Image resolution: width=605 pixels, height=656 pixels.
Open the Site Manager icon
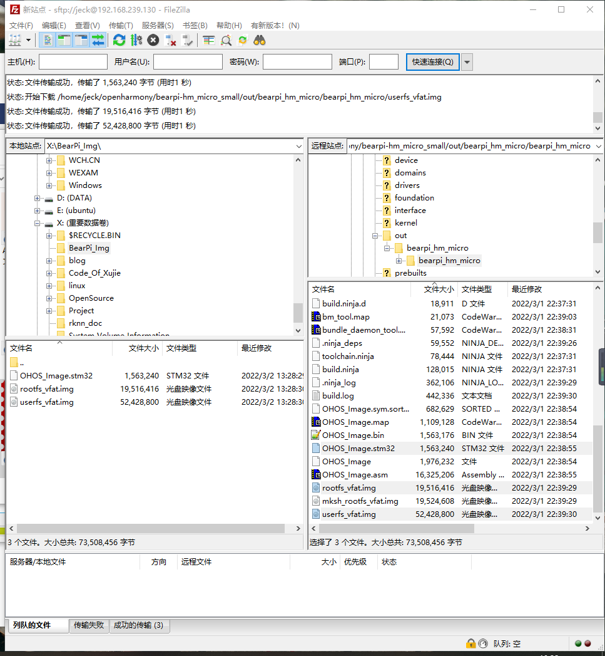(15, 41)
